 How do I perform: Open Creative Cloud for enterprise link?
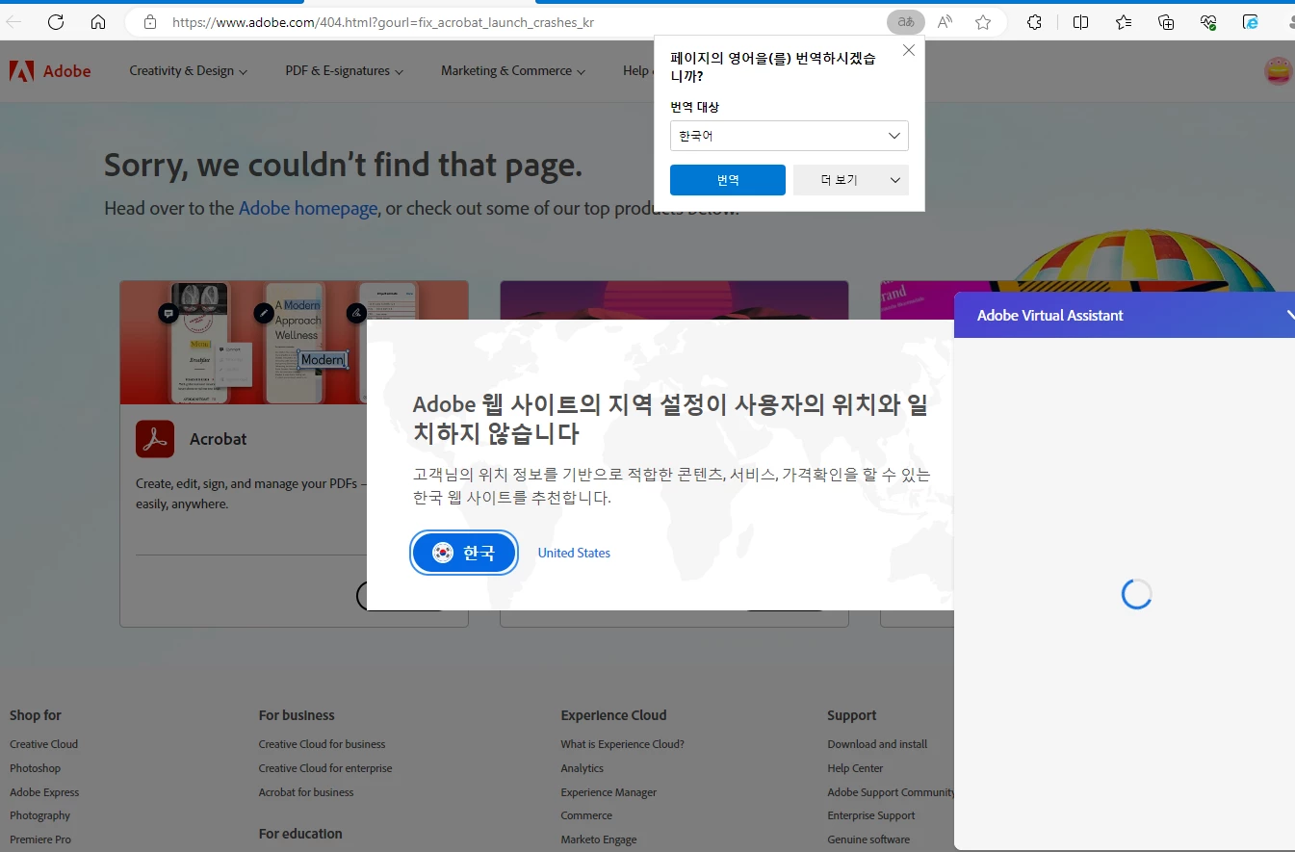click(325, 768)
